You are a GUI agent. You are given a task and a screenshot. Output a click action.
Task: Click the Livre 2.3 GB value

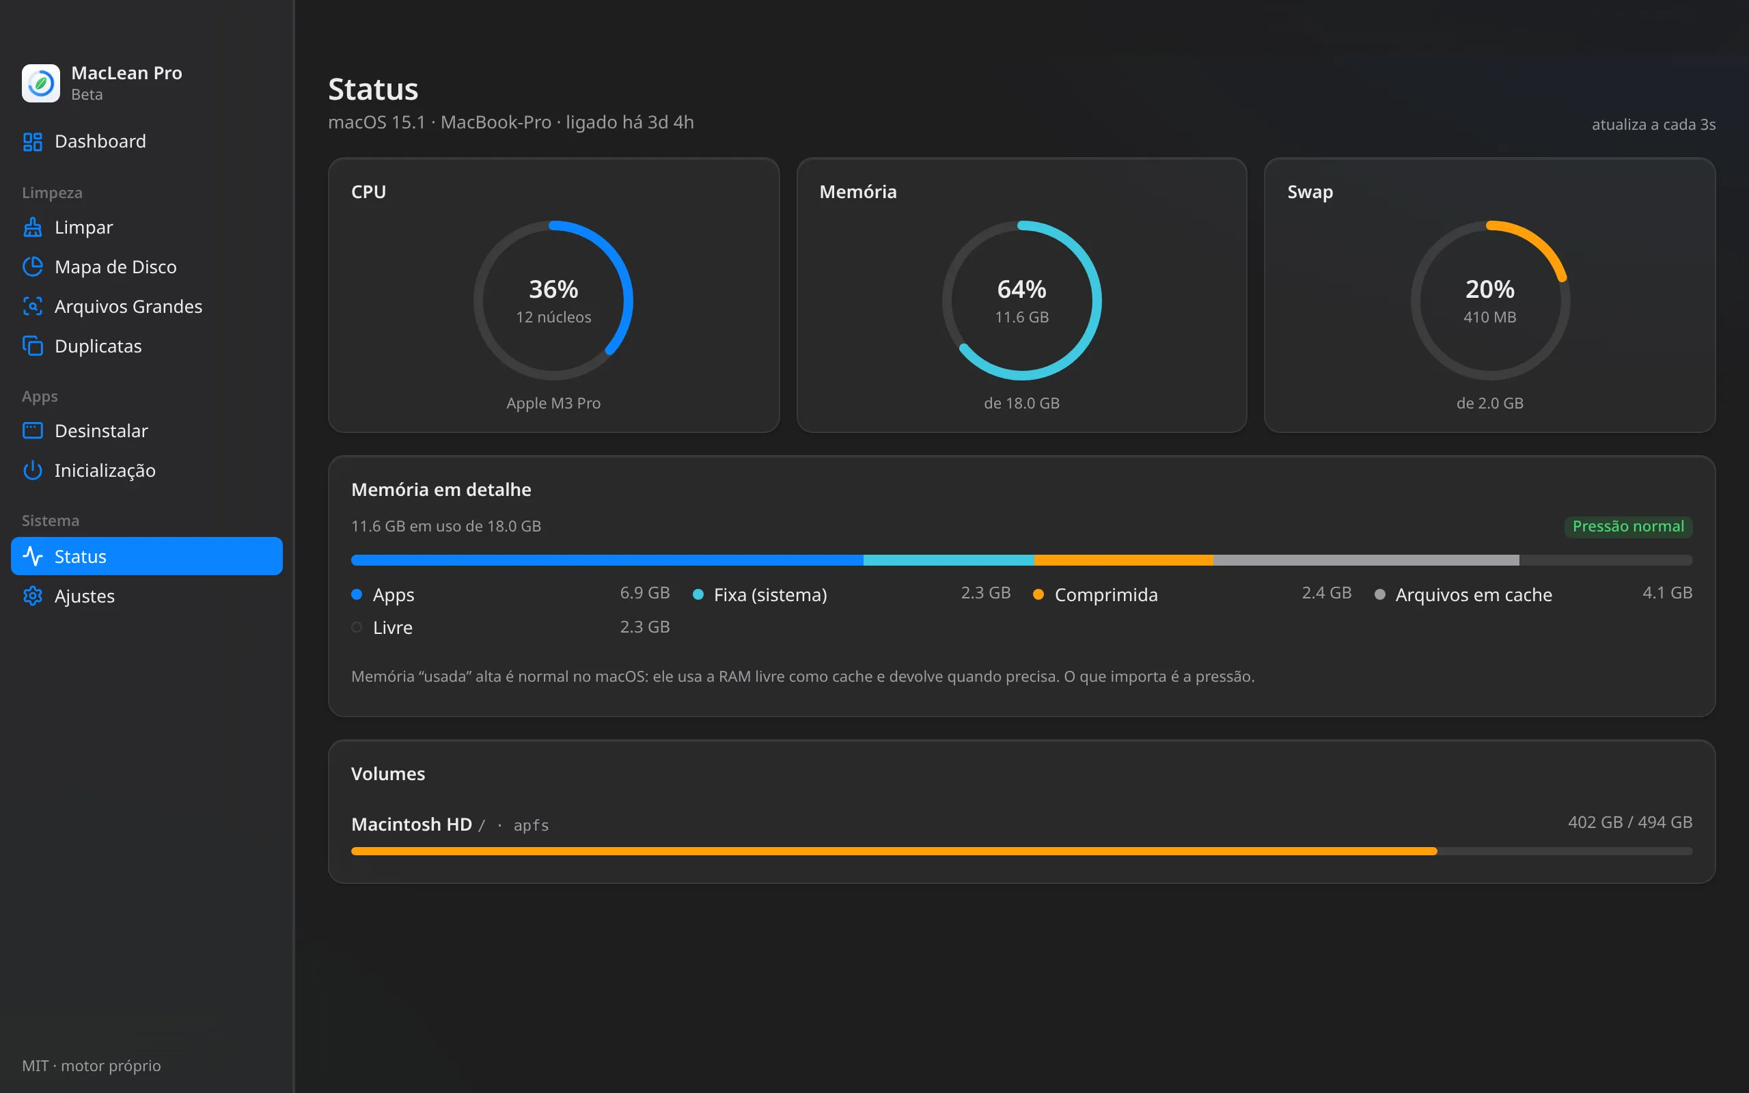(645, 626)
